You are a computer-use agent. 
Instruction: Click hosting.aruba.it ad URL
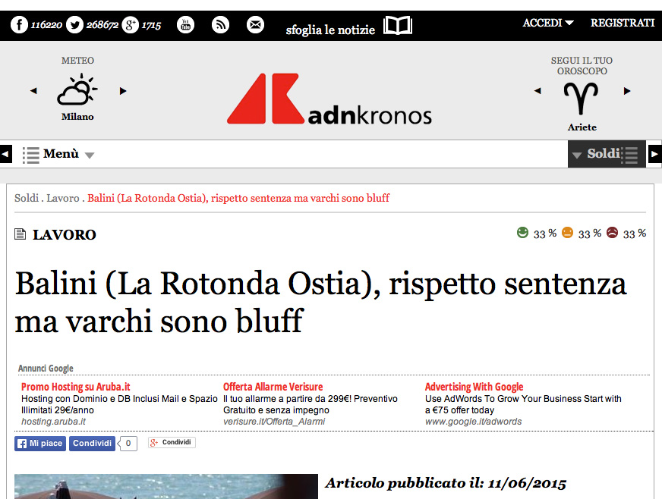(x=53, y=422)
